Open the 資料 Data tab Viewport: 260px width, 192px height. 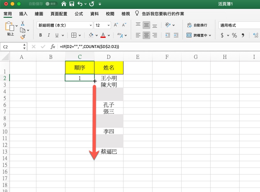pyautogui.click(x=94, y=14)
